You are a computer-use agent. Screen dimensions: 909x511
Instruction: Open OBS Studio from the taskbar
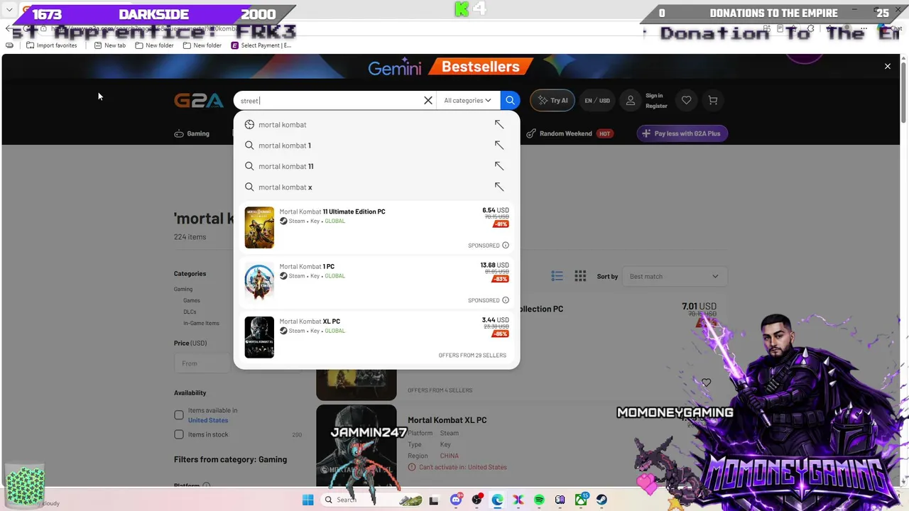tap(477, 500)
